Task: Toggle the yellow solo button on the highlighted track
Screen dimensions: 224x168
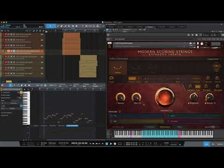Action: pyautogui.click(x=8, y=51)
